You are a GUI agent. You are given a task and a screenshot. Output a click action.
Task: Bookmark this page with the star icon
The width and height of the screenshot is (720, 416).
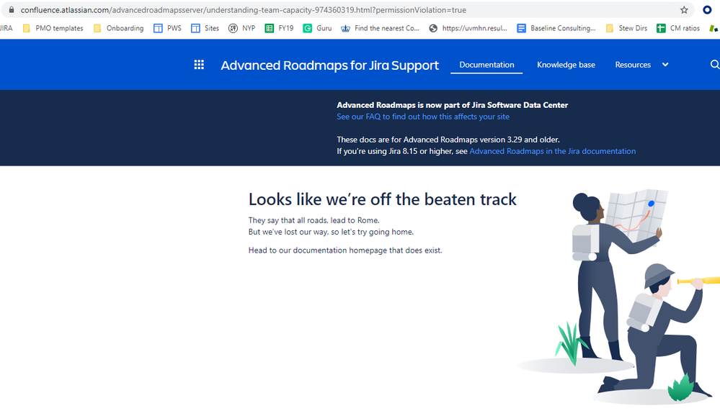pos(684,9)
